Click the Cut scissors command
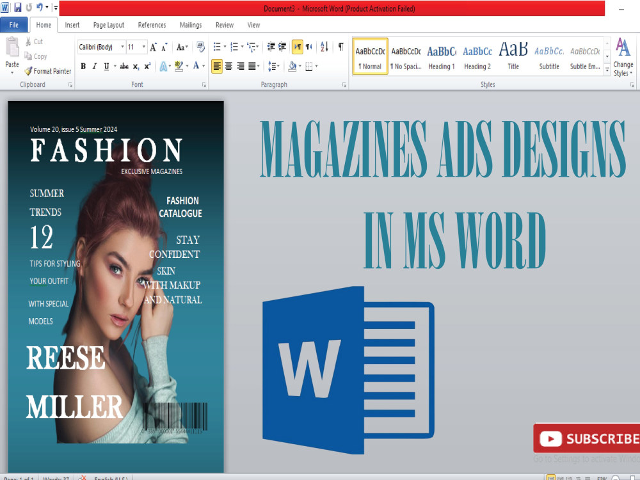This screenshot has width=640, height=480. point(34,42)
